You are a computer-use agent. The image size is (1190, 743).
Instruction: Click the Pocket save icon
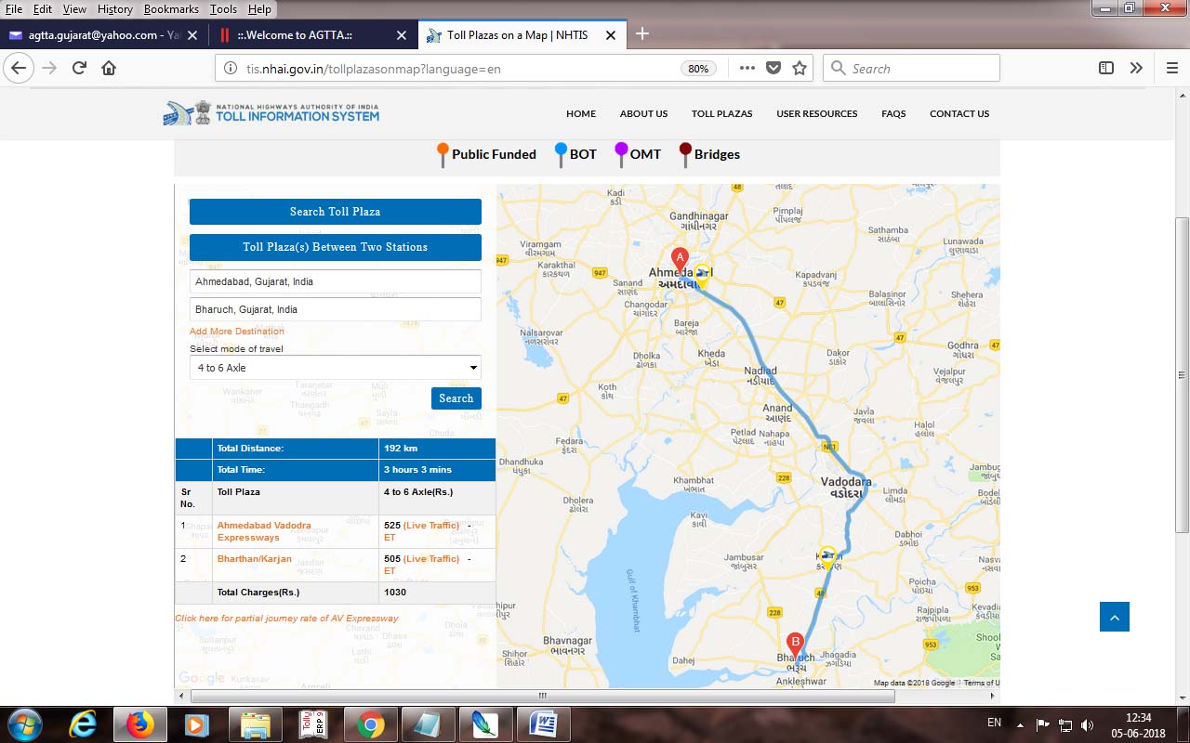pyautogui.click(x=773, y=68)
